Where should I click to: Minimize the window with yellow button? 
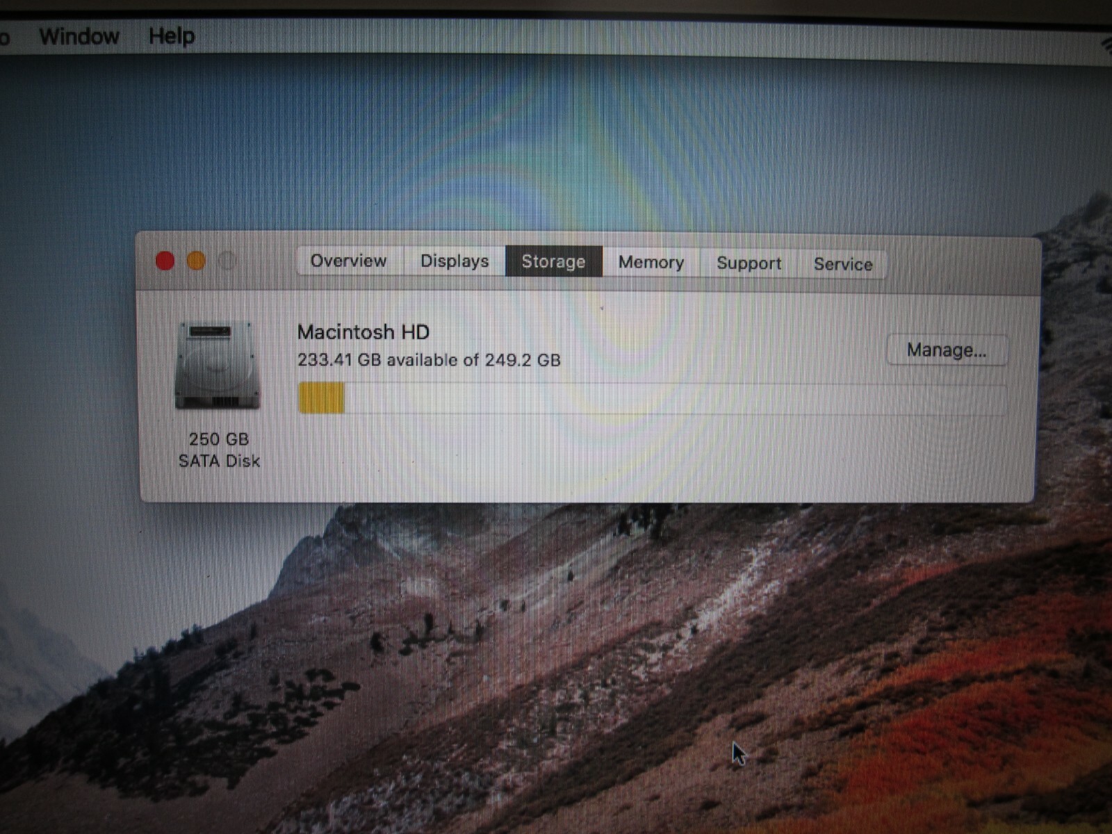click(197, 261)
